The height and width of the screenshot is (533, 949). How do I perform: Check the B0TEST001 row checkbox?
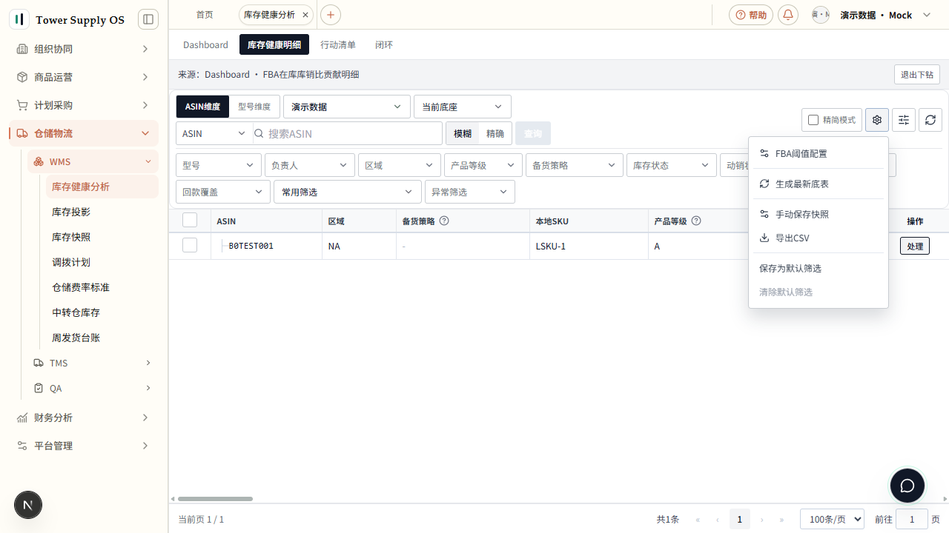tap(190, 245)
